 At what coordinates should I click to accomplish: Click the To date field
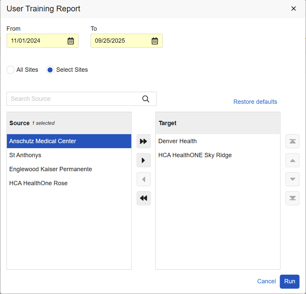(x=120, y=41)
